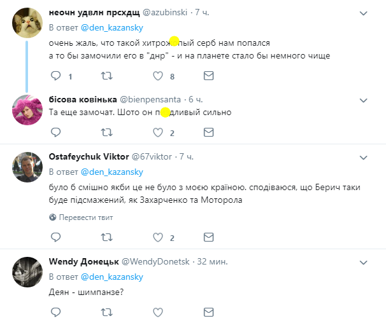Open Ostafeychuk Viktor's avatar photo
This screenshot has width=386, height=323.
pyautogui.click(x=27, y=167)
